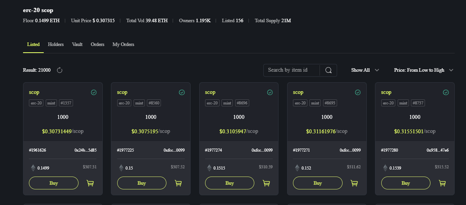466x205 pixels.
Task: Click the Floor 0.1499 ETH stat
Action: [x=41, y=21]
